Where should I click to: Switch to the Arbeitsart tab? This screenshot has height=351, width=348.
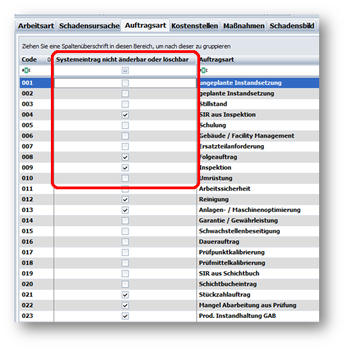36,26
